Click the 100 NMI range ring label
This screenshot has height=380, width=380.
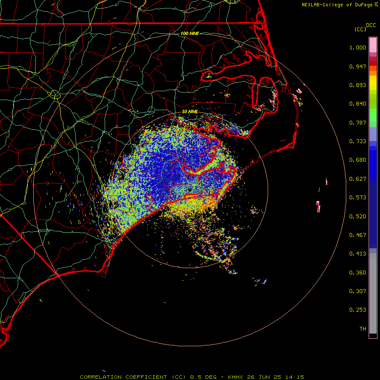pos(190,33)
